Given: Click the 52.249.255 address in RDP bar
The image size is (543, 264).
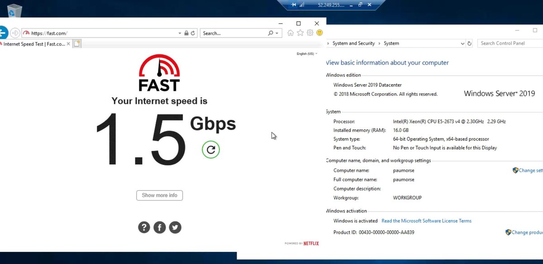Looking at the screenshot, I should tap(331, 5).
